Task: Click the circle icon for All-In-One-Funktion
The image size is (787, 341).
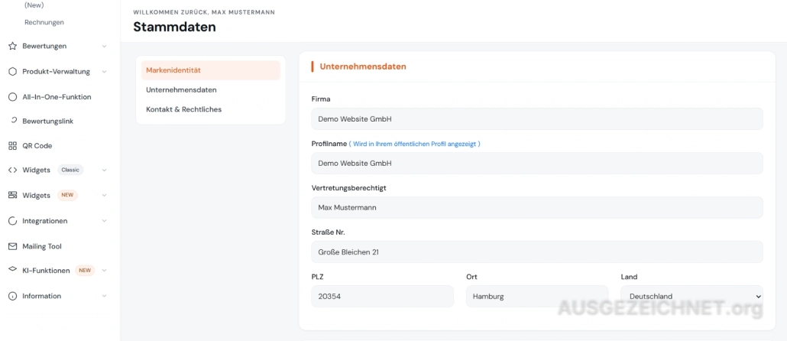Action: [12, 97]
